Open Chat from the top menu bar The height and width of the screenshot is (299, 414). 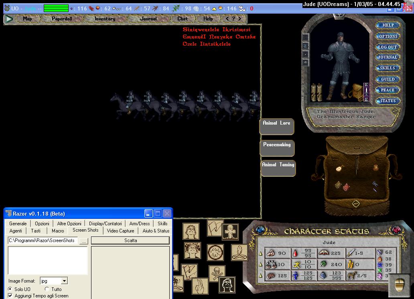pos(183,19)
